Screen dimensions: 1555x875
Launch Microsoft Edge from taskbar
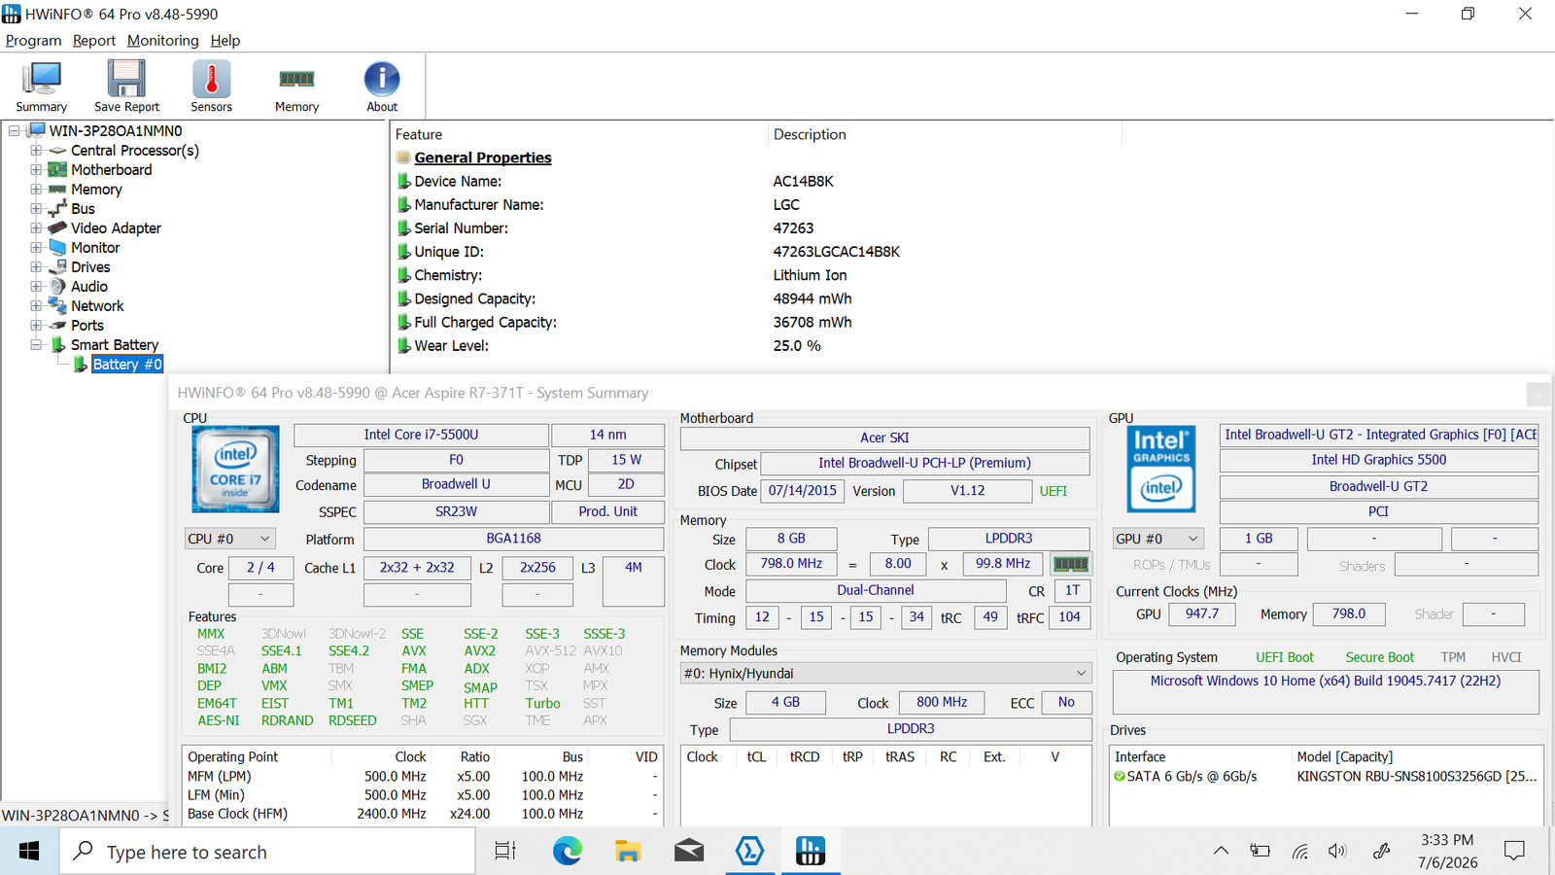tap(568, 852)
